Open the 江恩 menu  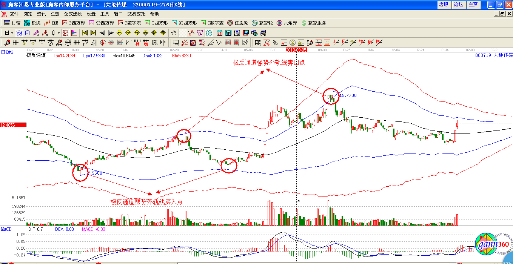(x=55, y=14)
